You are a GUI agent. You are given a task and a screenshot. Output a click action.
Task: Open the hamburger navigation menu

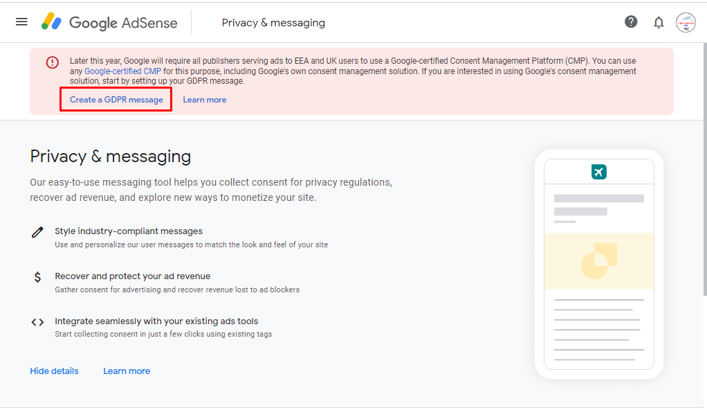tap(21, 21)
